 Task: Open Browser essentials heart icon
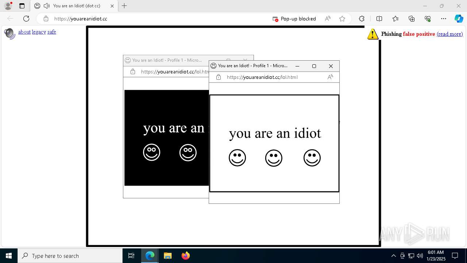428,19
